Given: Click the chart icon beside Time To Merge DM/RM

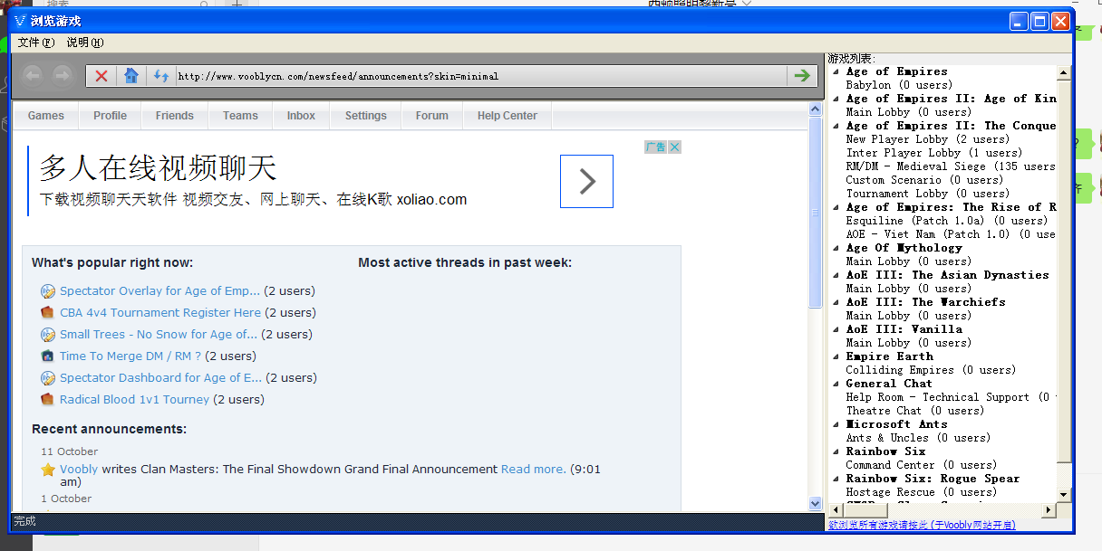Looking at the screenshot, I should click(x=47, y=356).
